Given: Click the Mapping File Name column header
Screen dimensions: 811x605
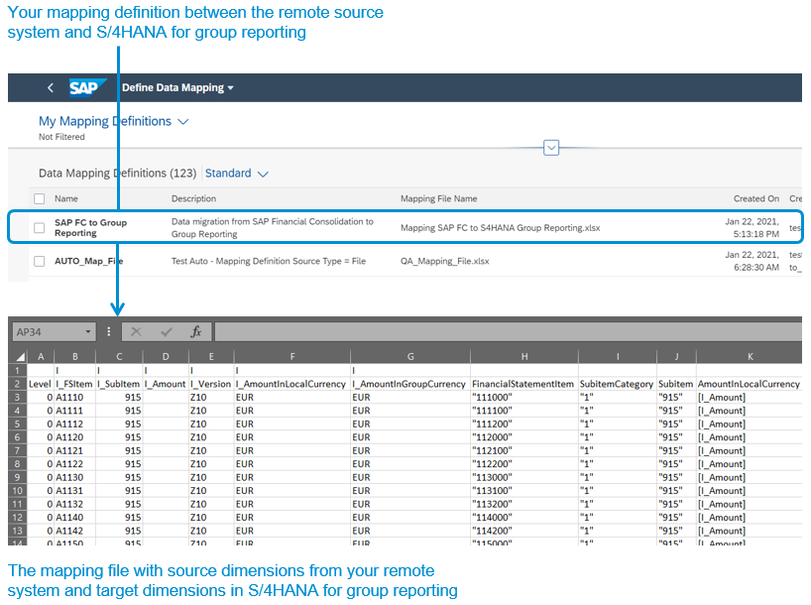Looking at the screenshot, I should coord(438,198).
